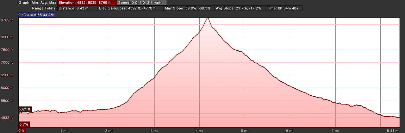The width and height of the screenshot is (405, 133).
Task: Click the 9/1/2010 6:55:44 AM timestamp label
Action: [36, 15]
